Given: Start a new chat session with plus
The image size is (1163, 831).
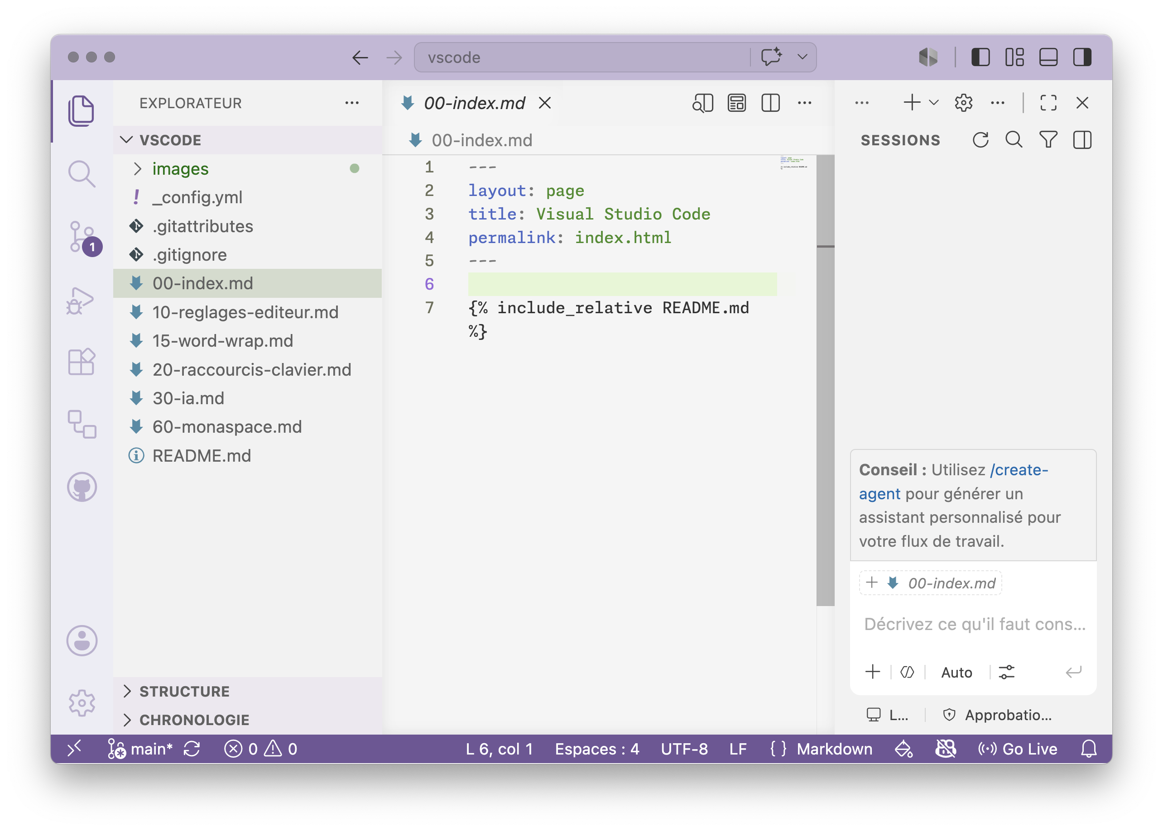Looking at the screenshot, I should pos(912,103).
